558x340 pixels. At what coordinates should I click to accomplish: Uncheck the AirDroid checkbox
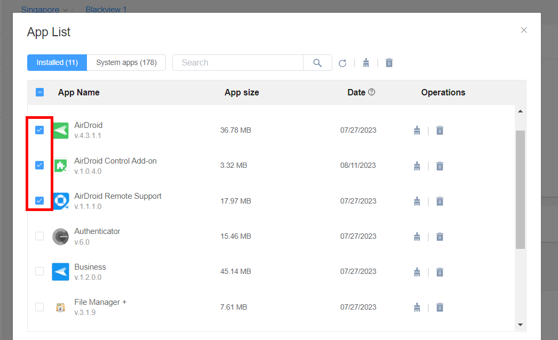(39, 130)
